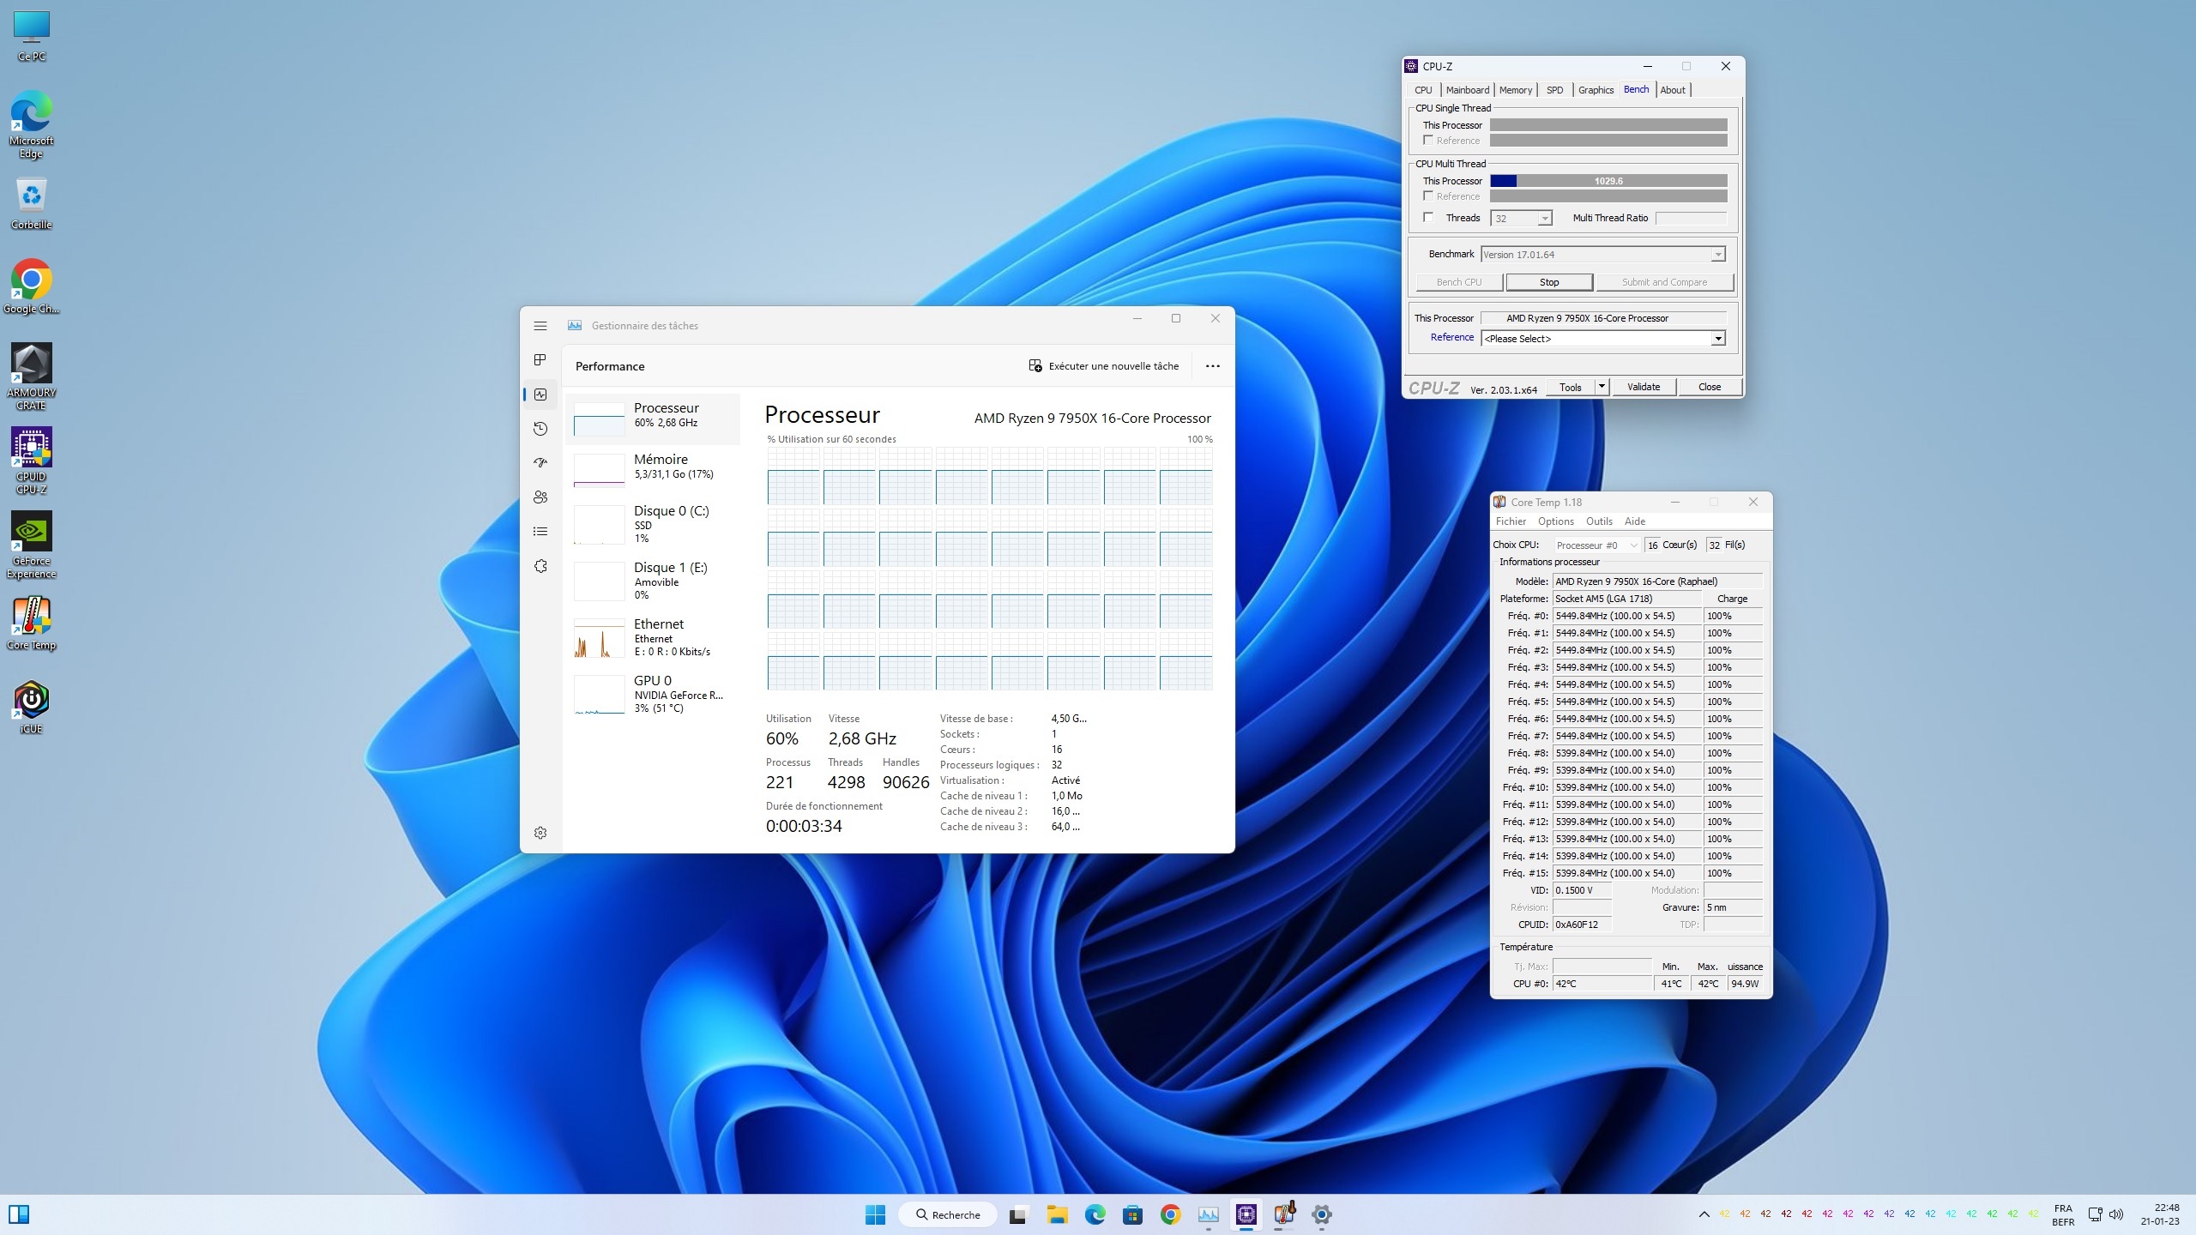Open Task Manager hamburger navigation menu
The width and height of the screenshot is (2196, 1235).
pyautogui.click(x=540, y=326)
